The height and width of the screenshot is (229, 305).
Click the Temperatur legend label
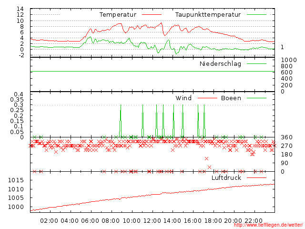pyautogui.click(x=118, y=15)
